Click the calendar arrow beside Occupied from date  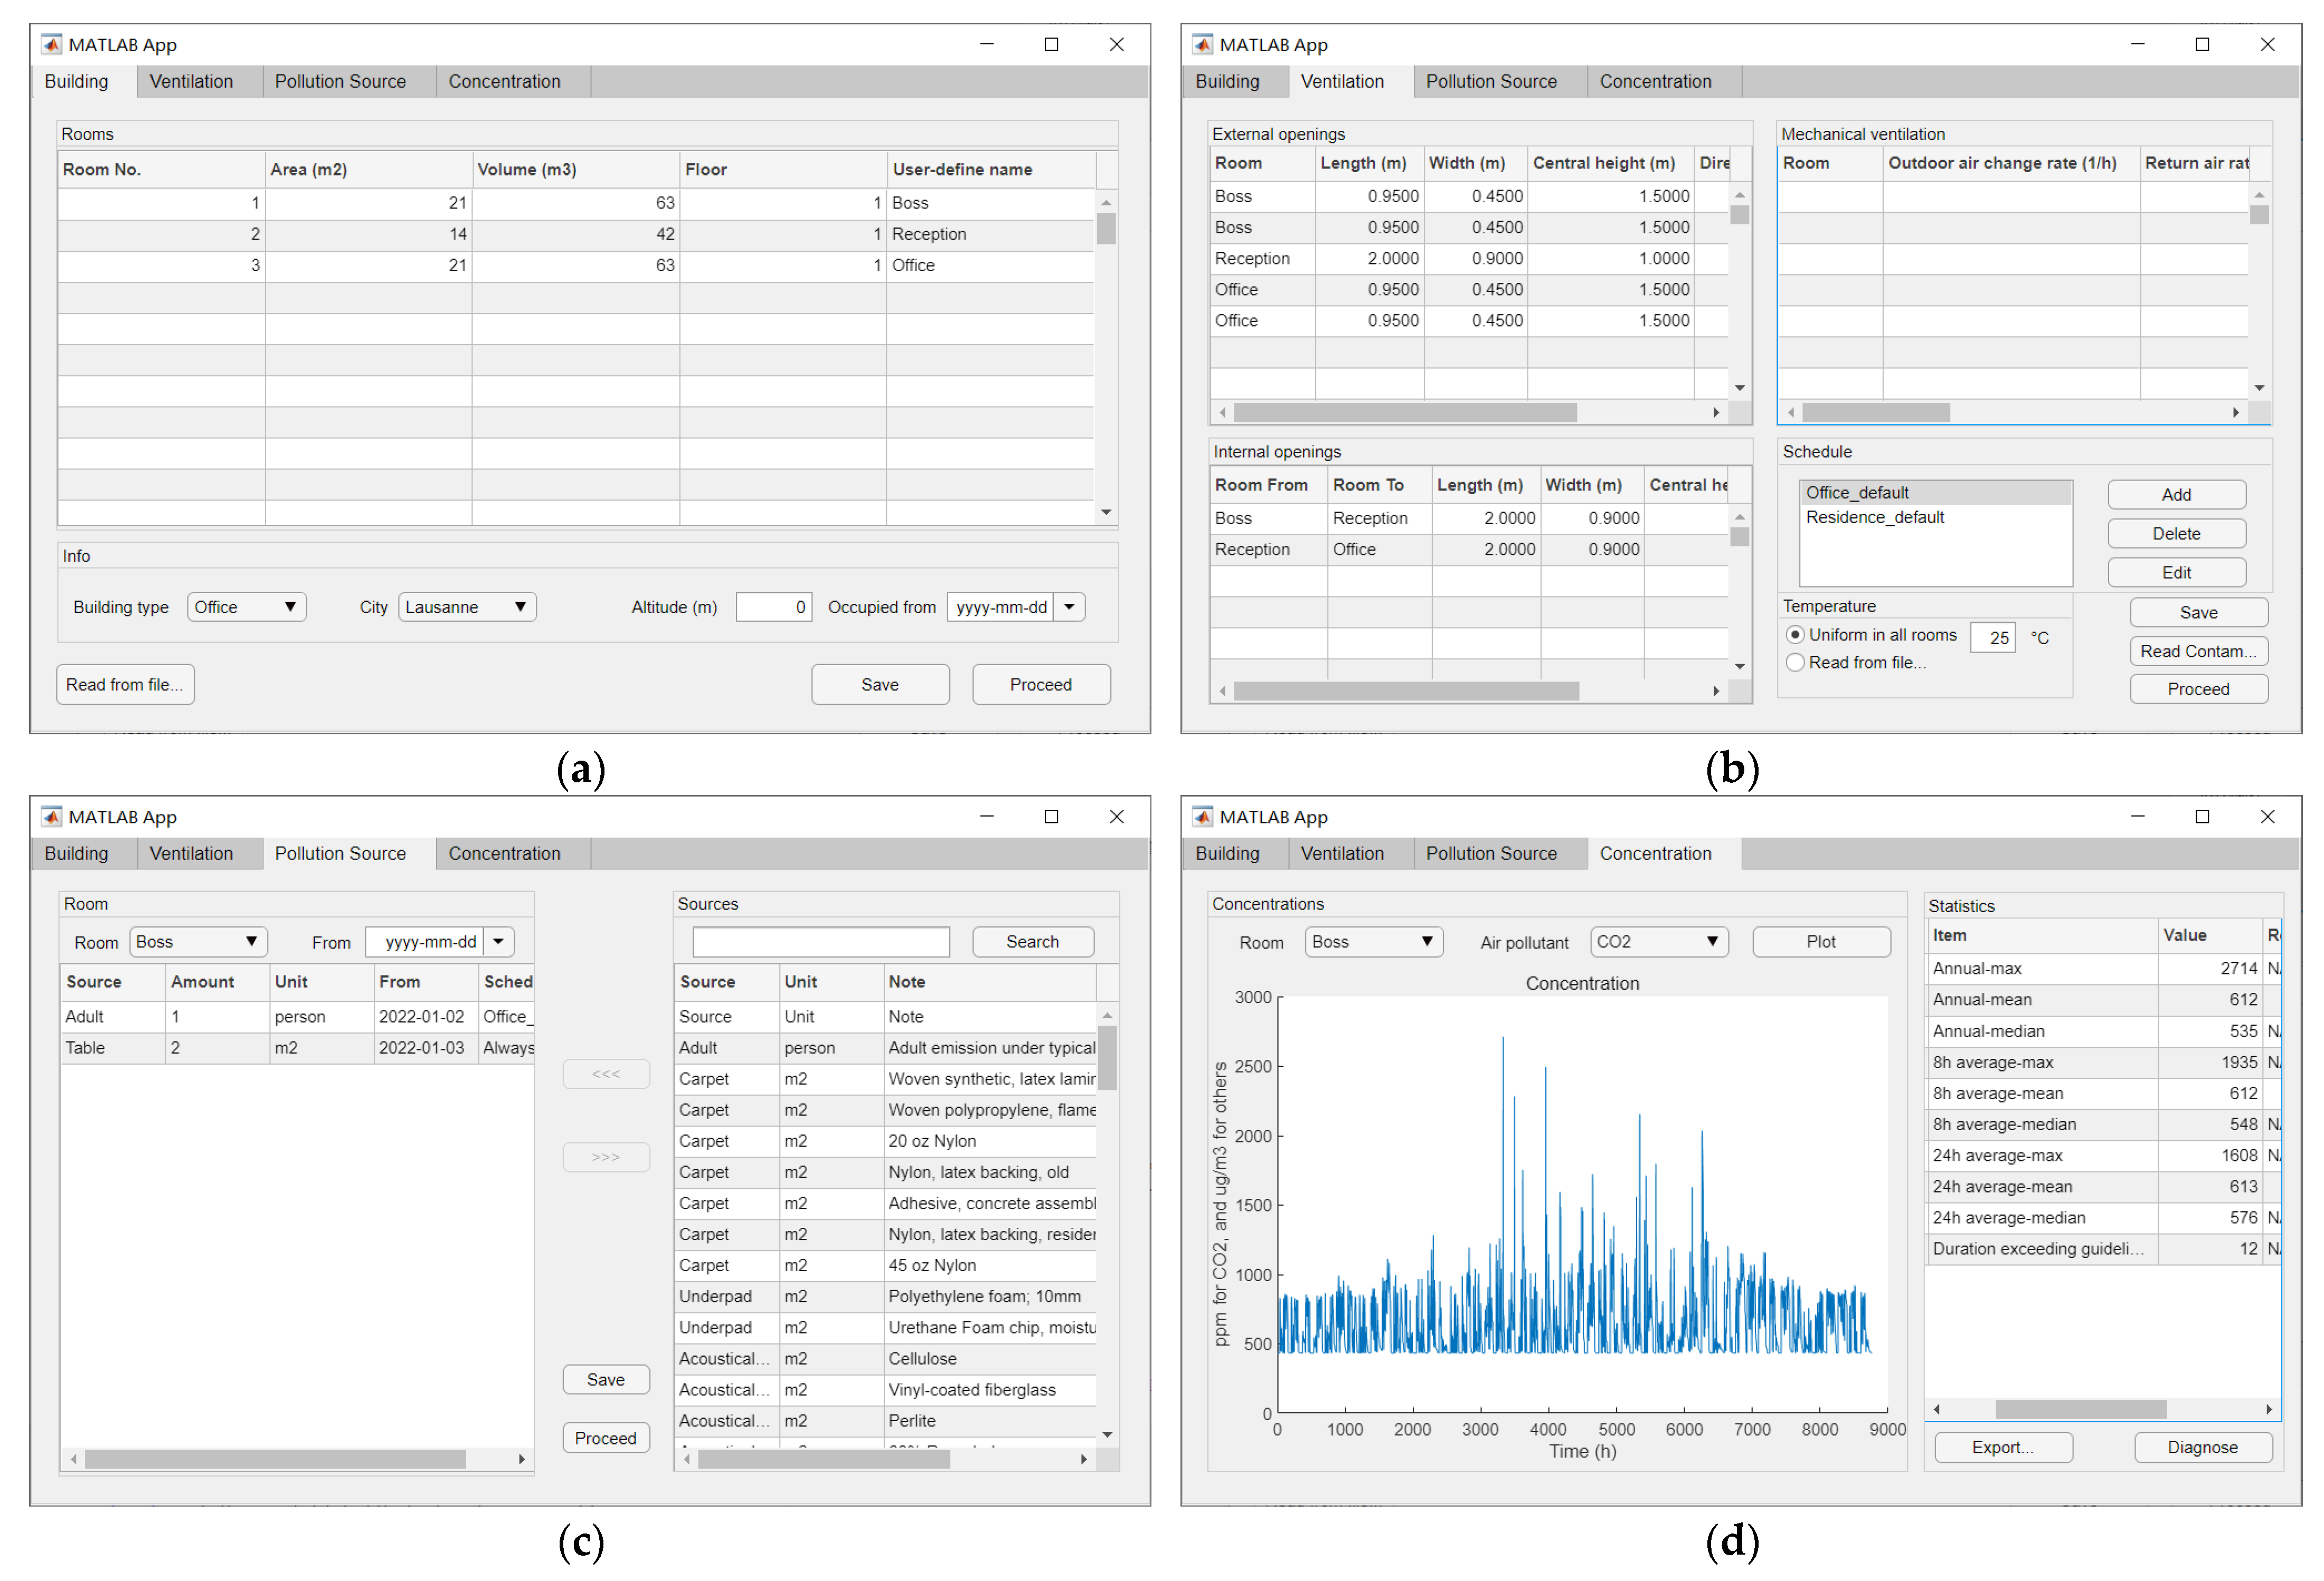coord(1069,607)
